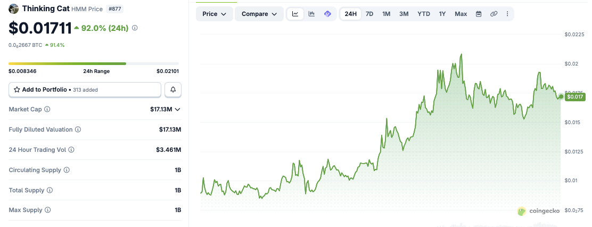Open the Compare dropdown

(259, 14)
